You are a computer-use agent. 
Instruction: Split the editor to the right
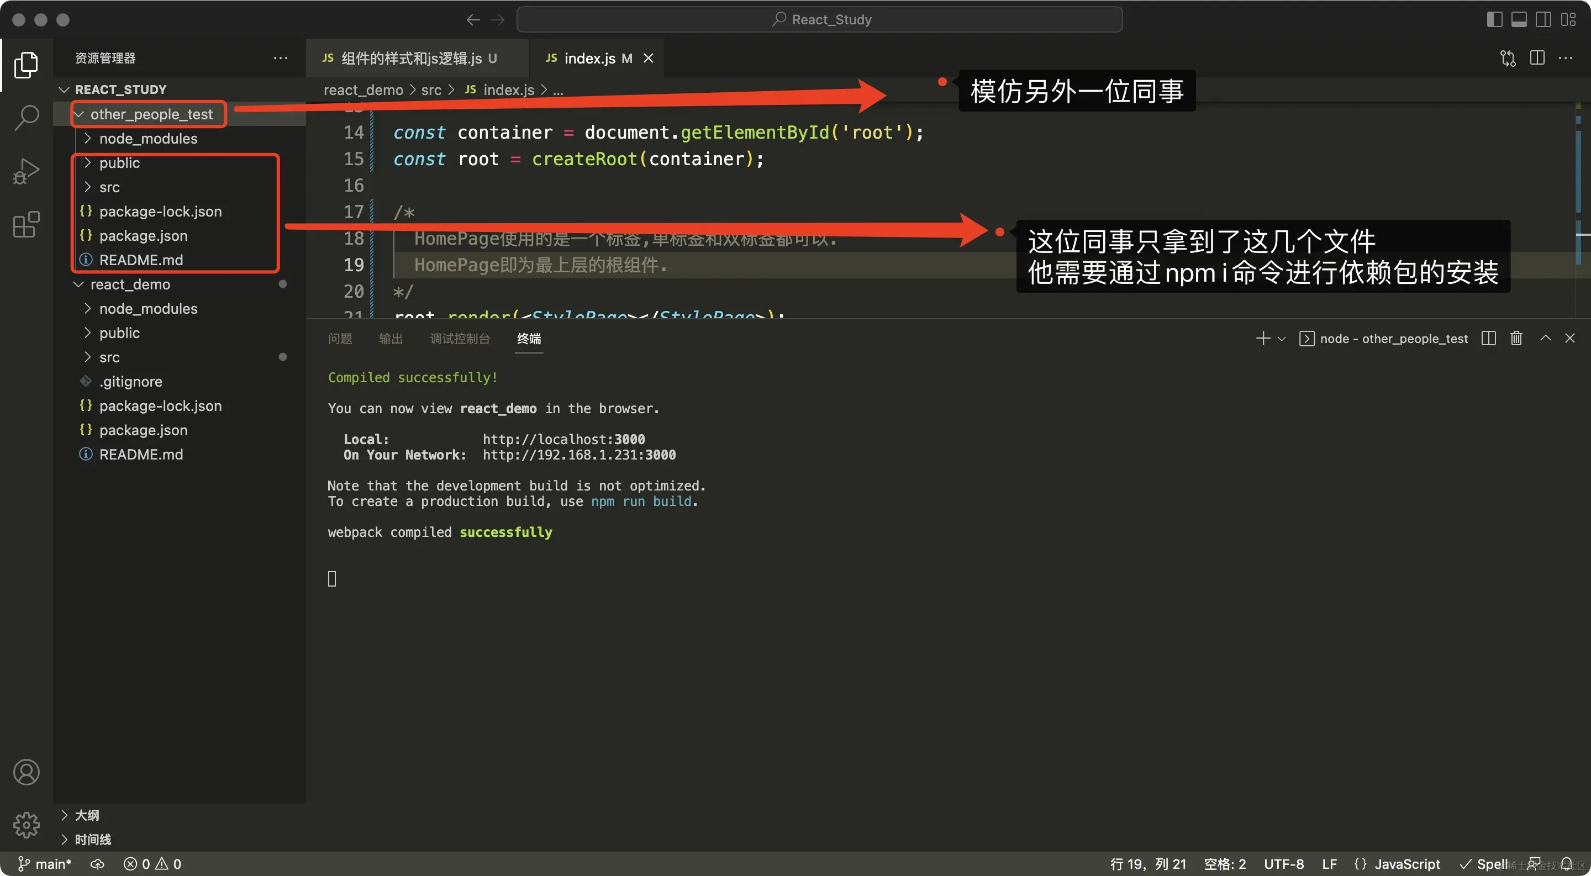(1537, 58)
